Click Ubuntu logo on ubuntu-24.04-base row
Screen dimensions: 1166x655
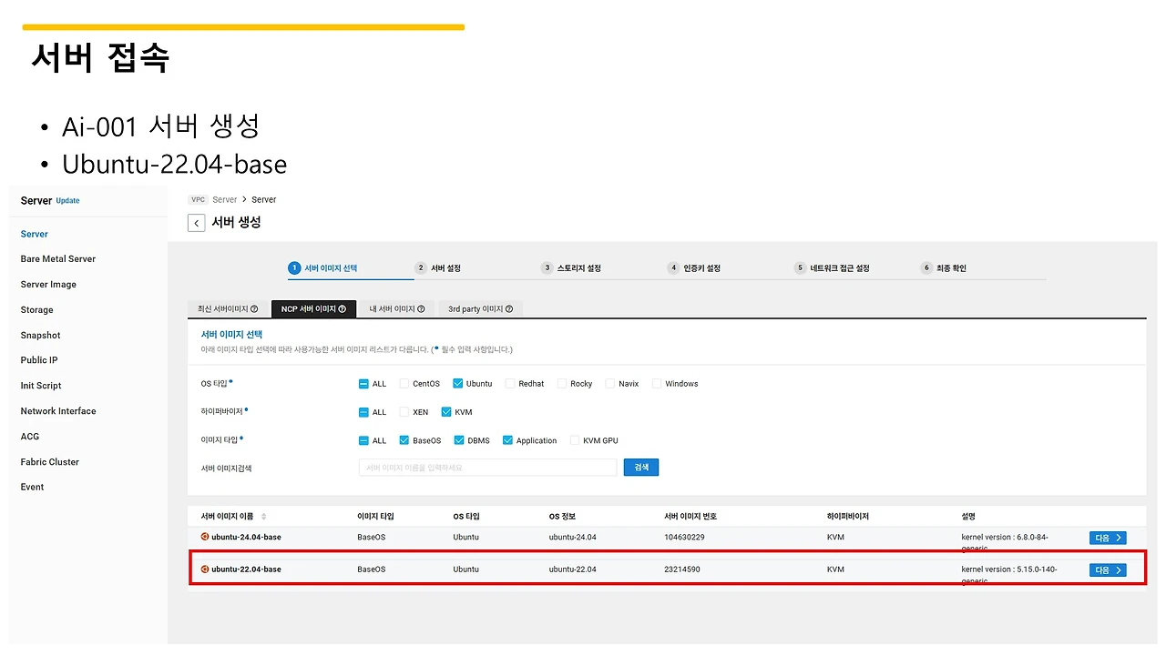[x=205, y=537]
